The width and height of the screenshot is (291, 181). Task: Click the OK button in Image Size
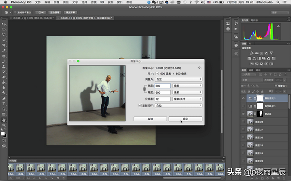point(185,119)
